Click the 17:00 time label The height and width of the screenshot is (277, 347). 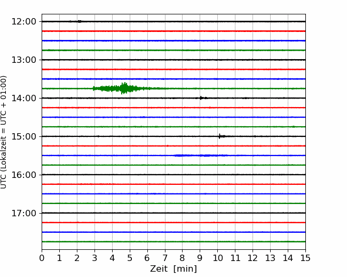tap(23, 213)
